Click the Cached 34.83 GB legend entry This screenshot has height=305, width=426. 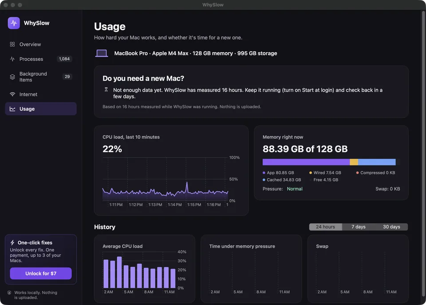[282, 180]
